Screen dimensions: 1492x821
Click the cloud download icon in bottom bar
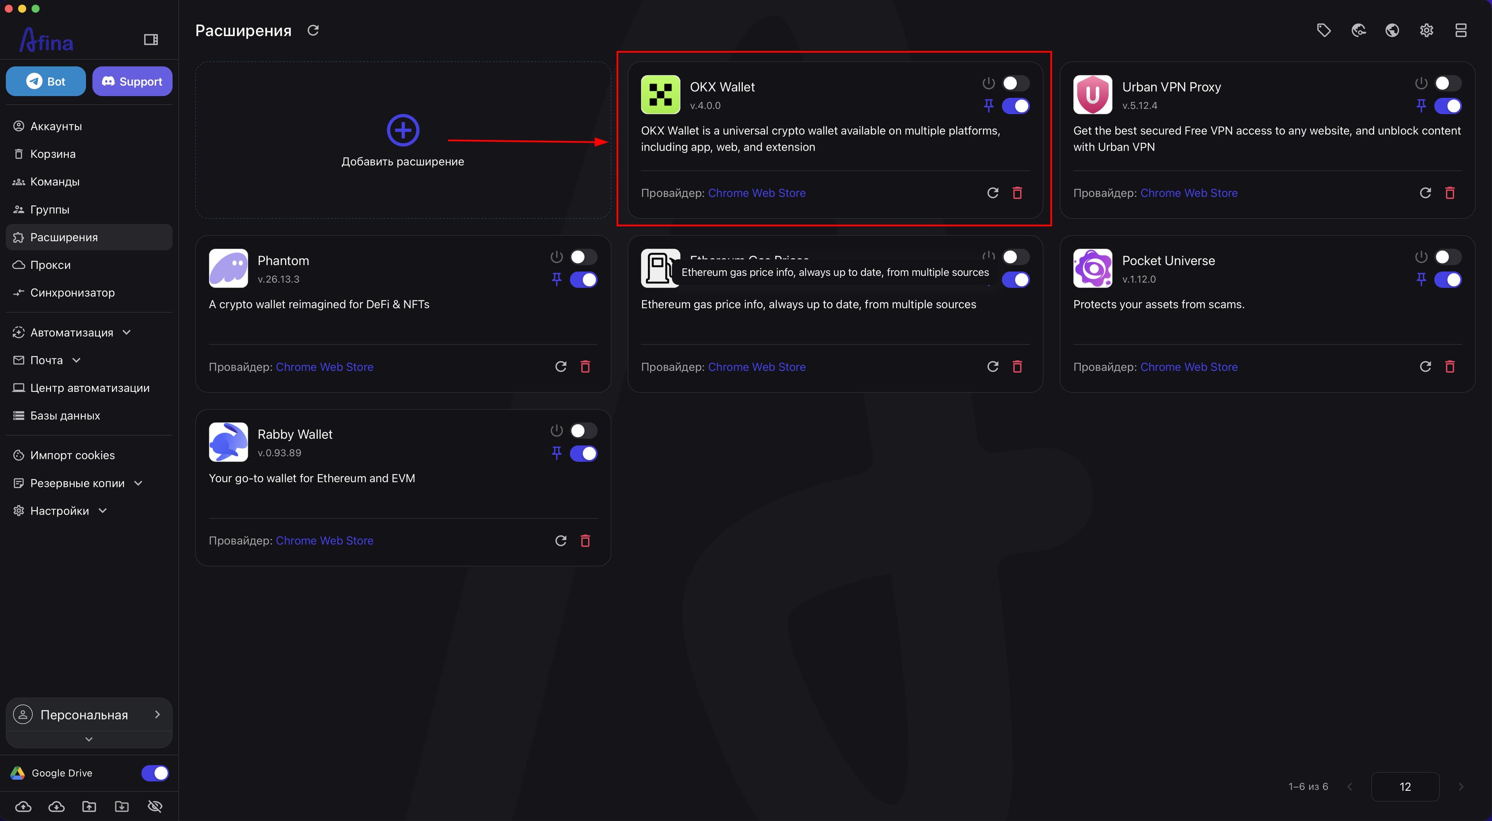(x=56, y=807)
